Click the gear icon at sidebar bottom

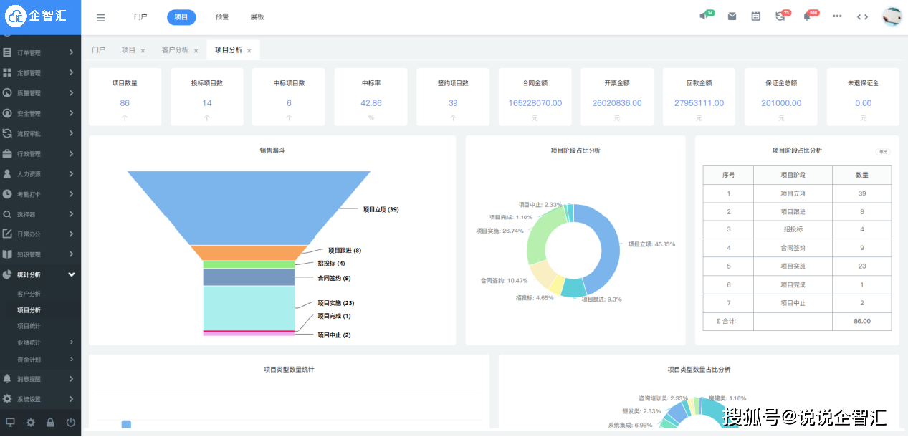coord(30,423)
